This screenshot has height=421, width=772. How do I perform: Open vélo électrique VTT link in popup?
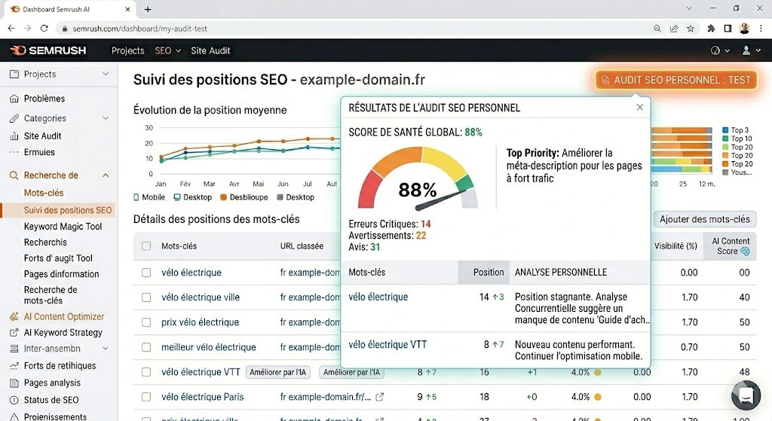point(388,345)
